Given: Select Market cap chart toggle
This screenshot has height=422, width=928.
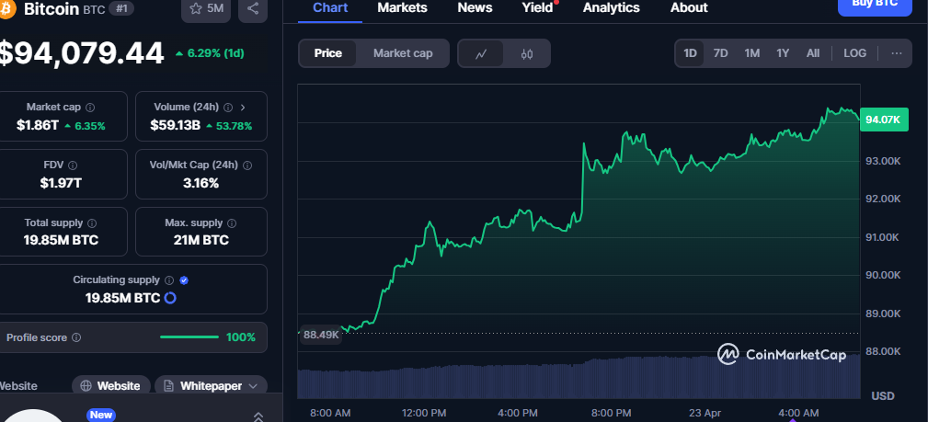Looking at the screenshot, I should (x=403, y=53).
